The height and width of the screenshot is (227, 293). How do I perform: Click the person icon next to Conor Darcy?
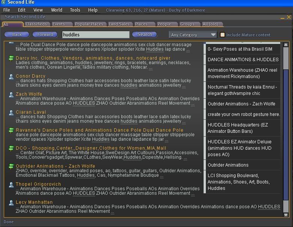point(11,77)
